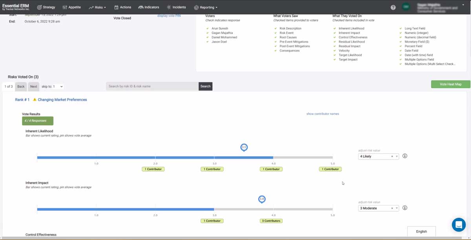Click the Inherent Impact vote average pin

pyautogui.click(x=262, y=200)
